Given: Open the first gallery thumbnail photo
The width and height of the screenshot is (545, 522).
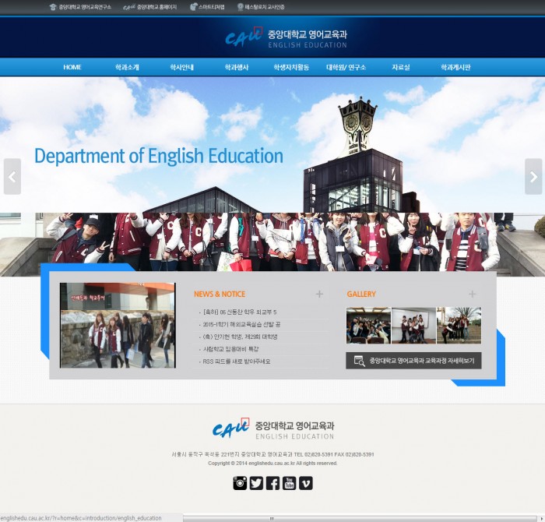Looking at the screenshot, I should click(367, 326).
